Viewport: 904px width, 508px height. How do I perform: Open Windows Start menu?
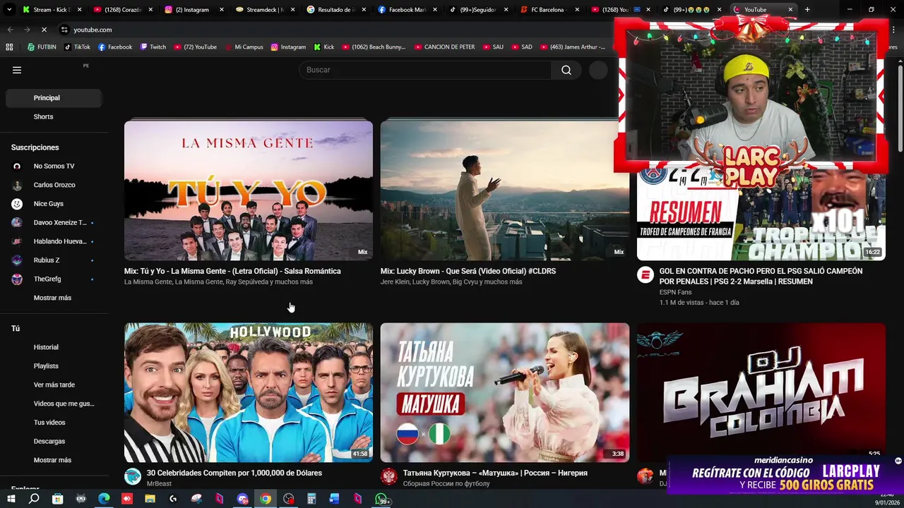pyautogui.click(x=11, y=499)
